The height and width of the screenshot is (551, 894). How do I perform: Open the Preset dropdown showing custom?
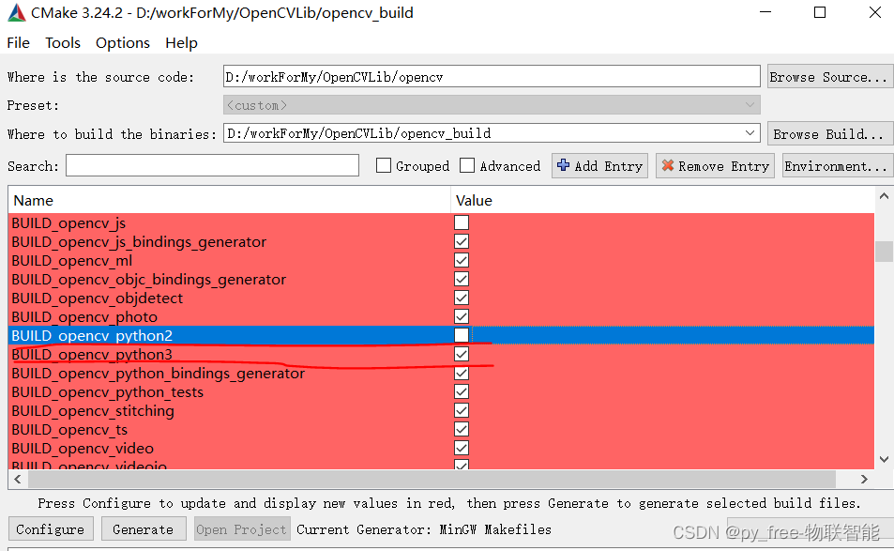pos(751,104)
